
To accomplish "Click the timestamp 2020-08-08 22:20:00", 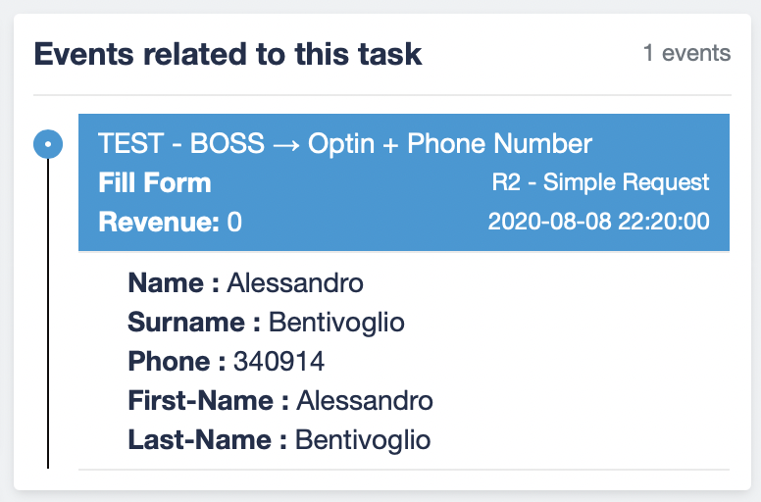I will point(598,222).
